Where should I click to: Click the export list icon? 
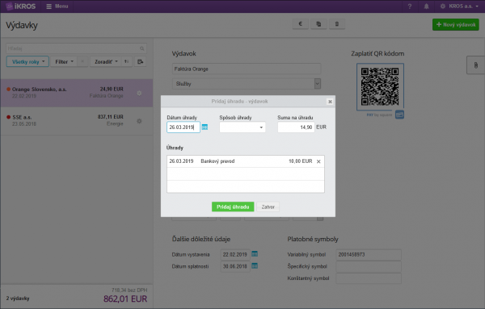click(x=140, y=62)
